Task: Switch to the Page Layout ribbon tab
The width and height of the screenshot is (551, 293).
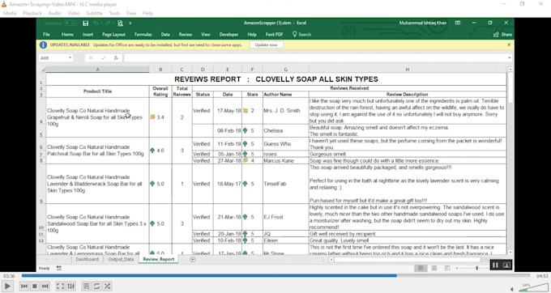Action: point(113,34)
